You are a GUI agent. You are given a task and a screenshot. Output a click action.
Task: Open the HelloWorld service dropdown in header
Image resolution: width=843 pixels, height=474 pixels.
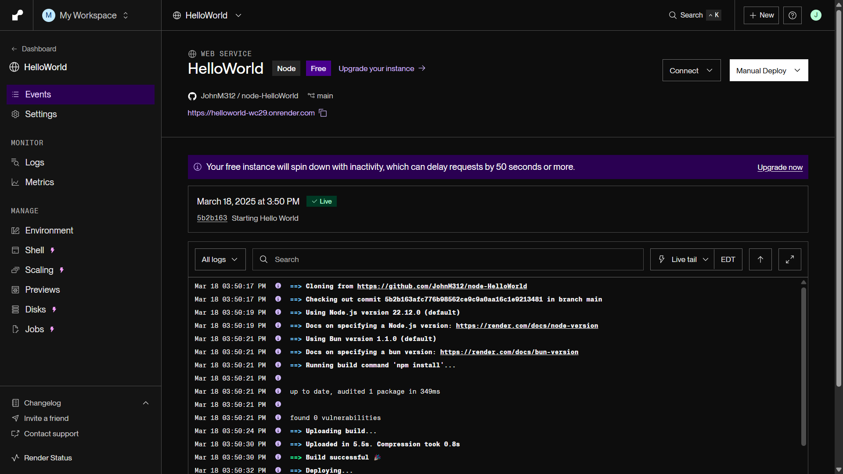207,15
